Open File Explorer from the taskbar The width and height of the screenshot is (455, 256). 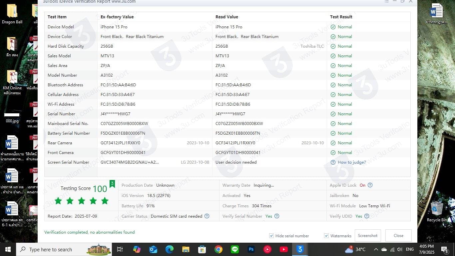[x=186, y=249]
